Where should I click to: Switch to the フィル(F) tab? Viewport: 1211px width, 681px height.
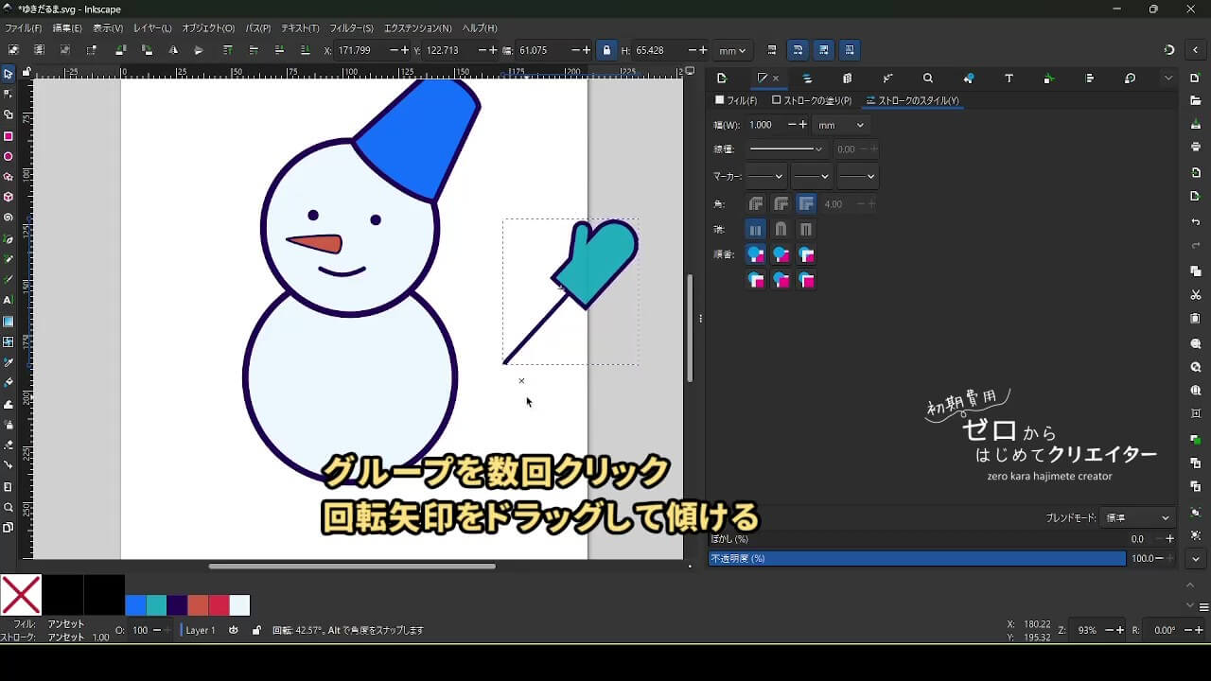pyautogui.click(x=736, y=100)
